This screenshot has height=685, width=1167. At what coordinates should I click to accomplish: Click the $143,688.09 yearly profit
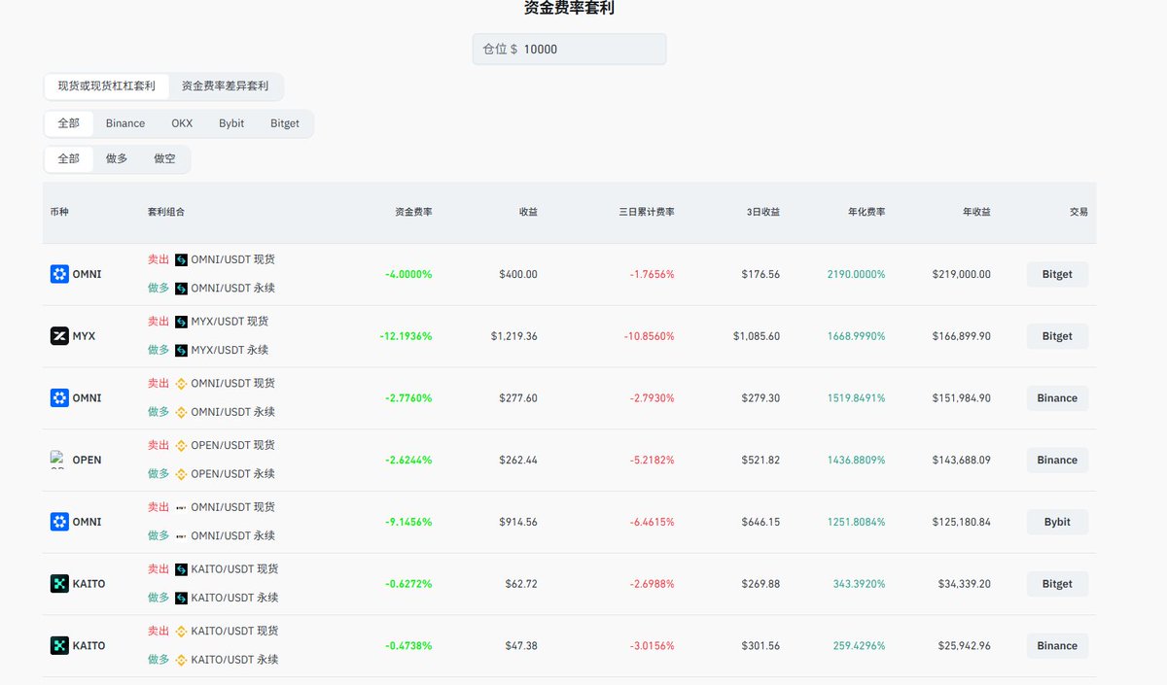pyautogui.click(x=961, y=460)
